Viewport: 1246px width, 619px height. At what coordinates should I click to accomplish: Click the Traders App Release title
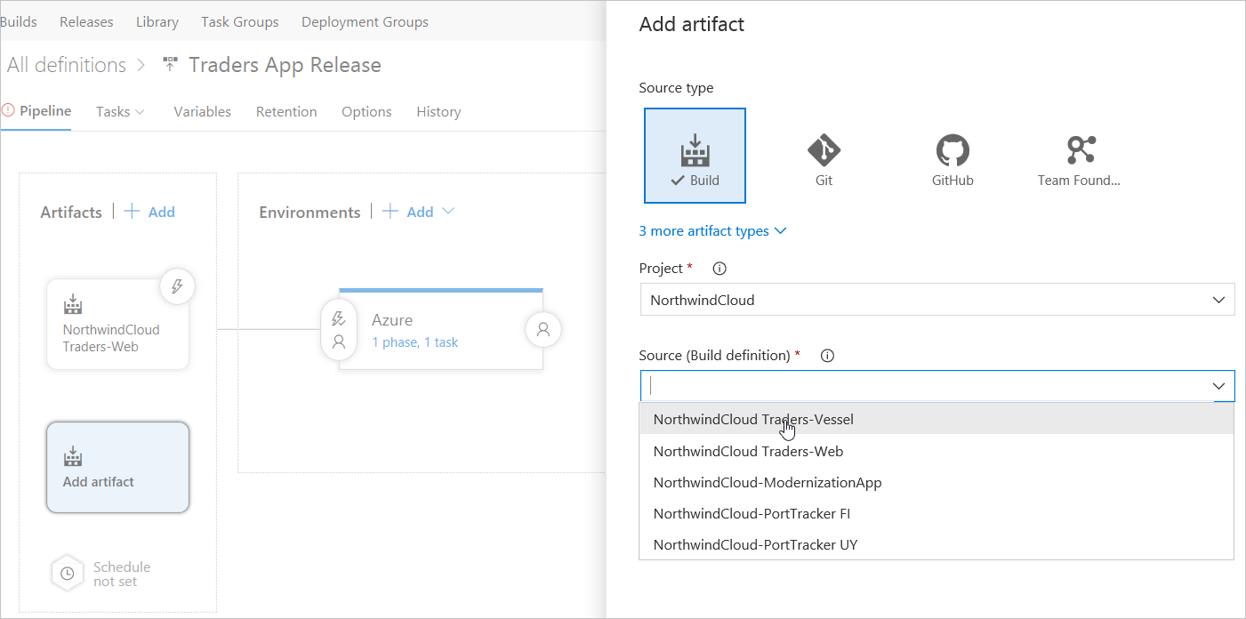[285, 65]
